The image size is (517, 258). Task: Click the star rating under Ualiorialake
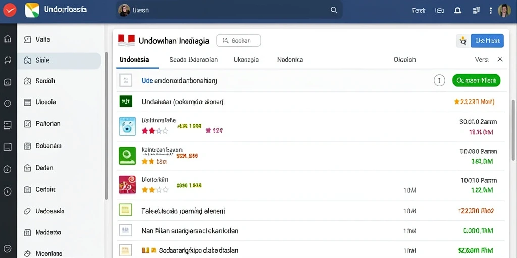pos(154,131)
